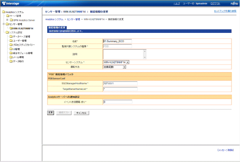Select システム設定 tree label
Viewport: 240px width, 162px height.
click(16, 32)
